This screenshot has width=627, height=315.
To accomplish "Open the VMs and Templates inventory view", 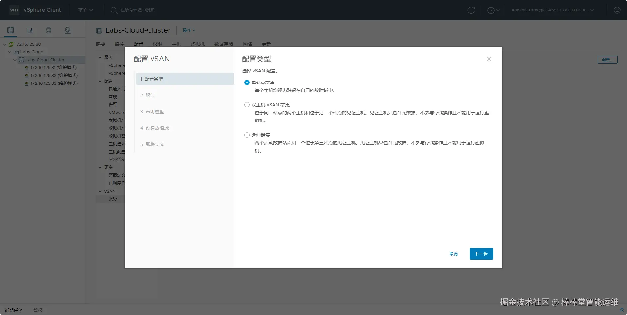I will point(30,30).
